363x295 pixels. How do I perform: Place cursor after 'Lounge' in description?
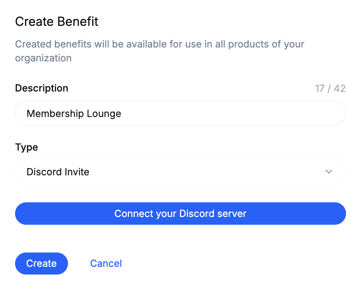pos(121,114)
